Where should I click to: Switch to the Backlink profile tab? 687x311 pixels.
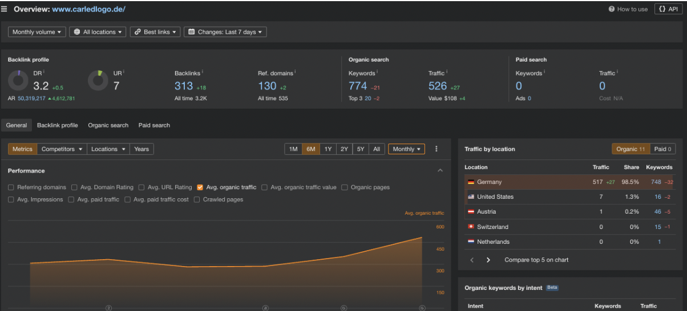pyautogui.click(x=57, y=125)
